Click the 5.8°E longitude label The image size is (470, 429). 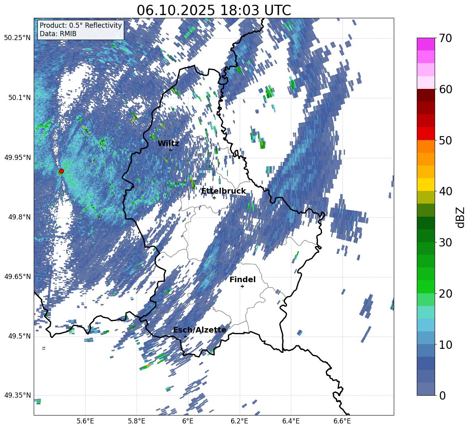coord(137,421)
